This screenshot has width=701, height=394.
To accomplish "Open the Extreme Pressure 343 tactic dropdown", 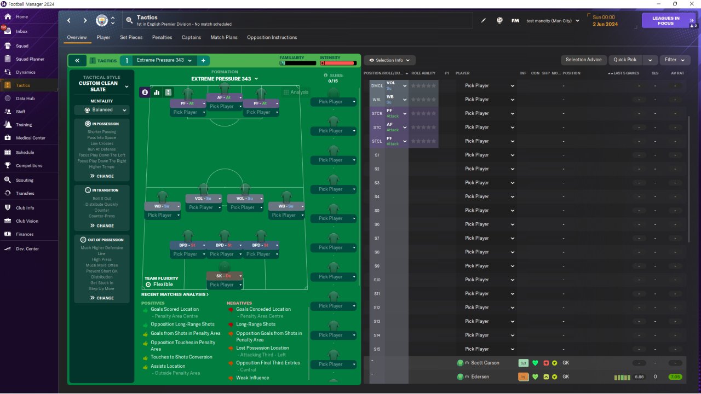I will click(165, 61).
